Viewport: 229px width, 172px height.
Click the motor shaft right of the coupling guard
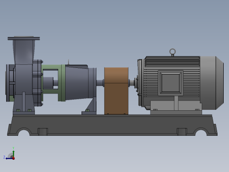pyautogui.click(x=132, y=83)
